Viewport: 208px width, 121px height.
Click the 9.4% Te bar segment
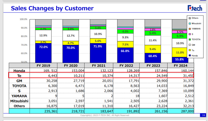click(153, 49)
